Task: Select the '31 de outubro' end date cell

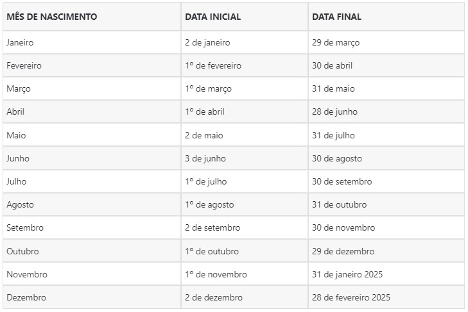Action: pyautogui.click(x=339, y=204)
